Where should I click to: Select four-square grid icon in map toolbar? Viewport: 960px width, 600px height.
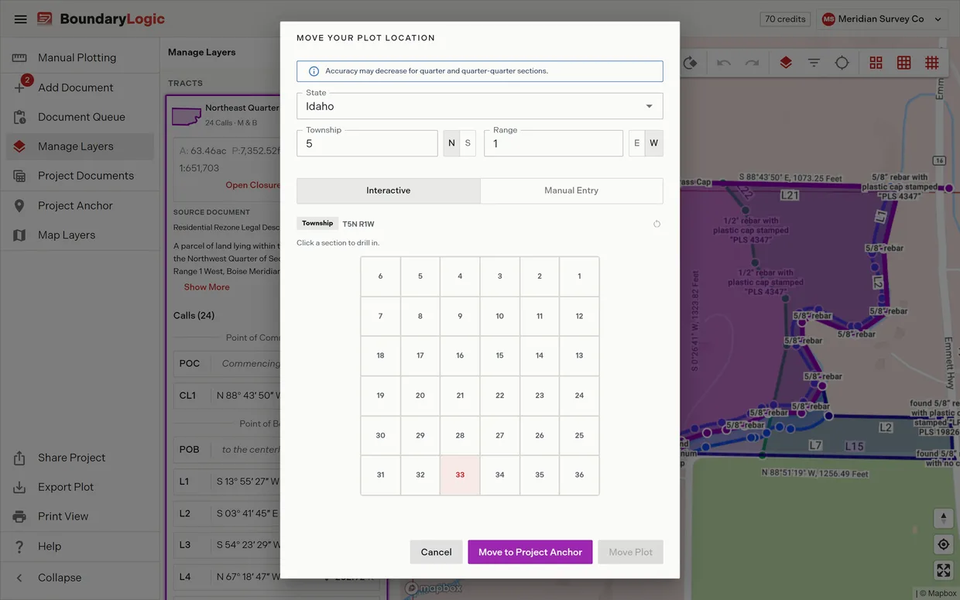(876, 63)
